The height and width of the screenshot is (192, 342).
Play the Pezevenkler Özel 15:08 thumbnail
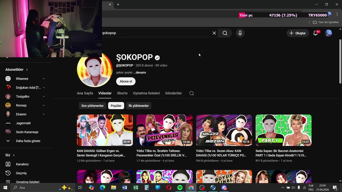[165, 130]
